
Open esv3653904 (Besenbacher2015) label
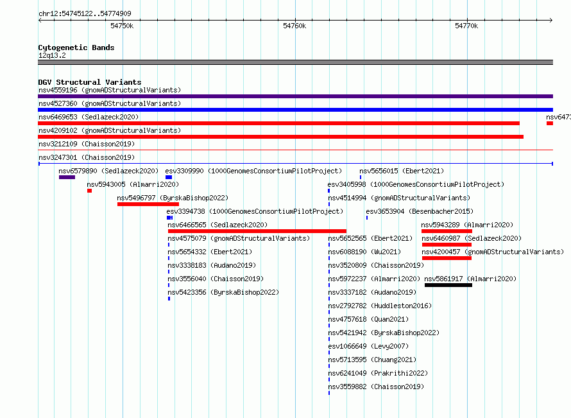[x=420, y=211]
